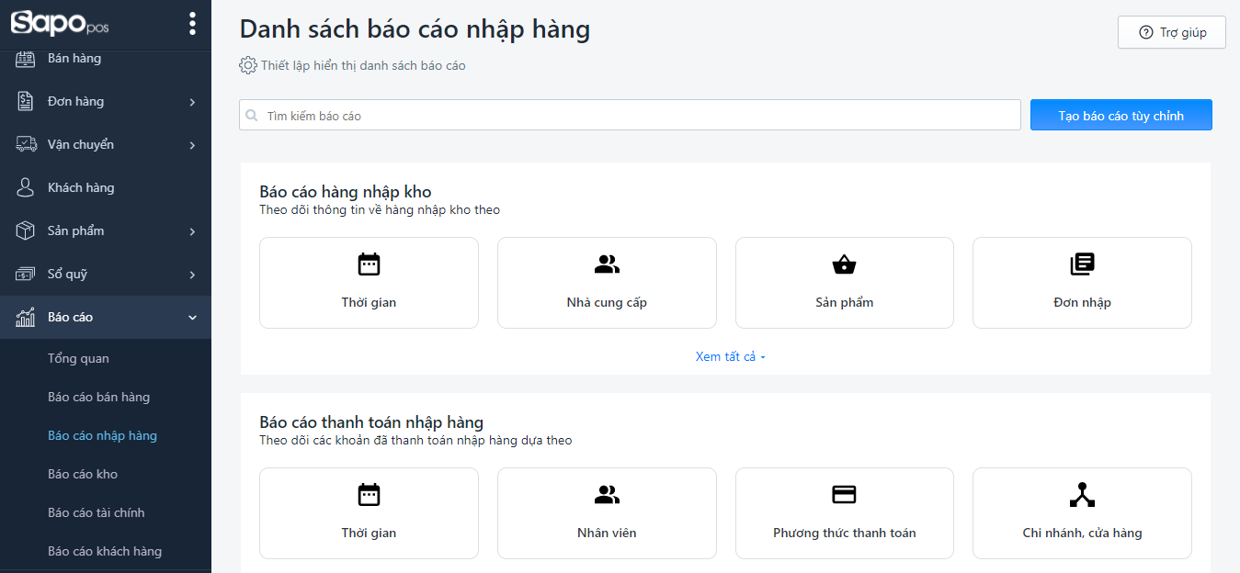Select the Chi nhánh, cửa hàng branch icon
Screen dimensions: 1240x573
point(1082,495)
